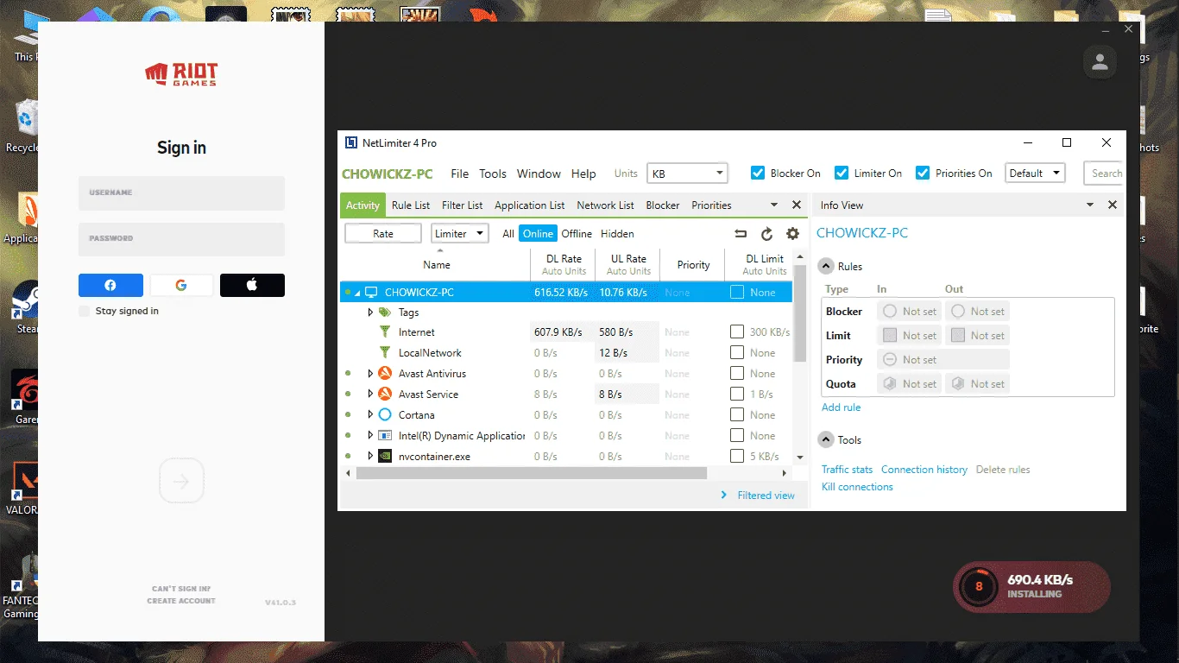This screenshot has width=1179, height=663.
Task: Click the LocalNetwork filter funnel icon
Action: (385, 353)
